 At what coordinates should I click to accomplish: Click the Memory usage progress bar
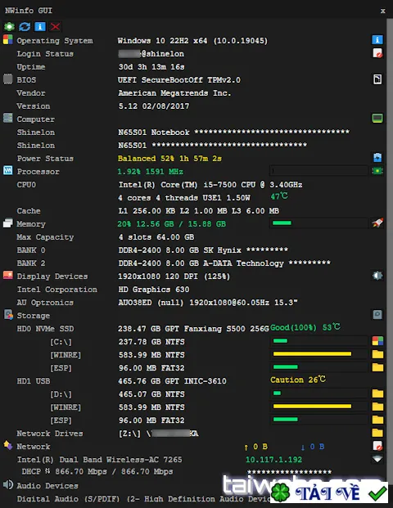point(318,223)
